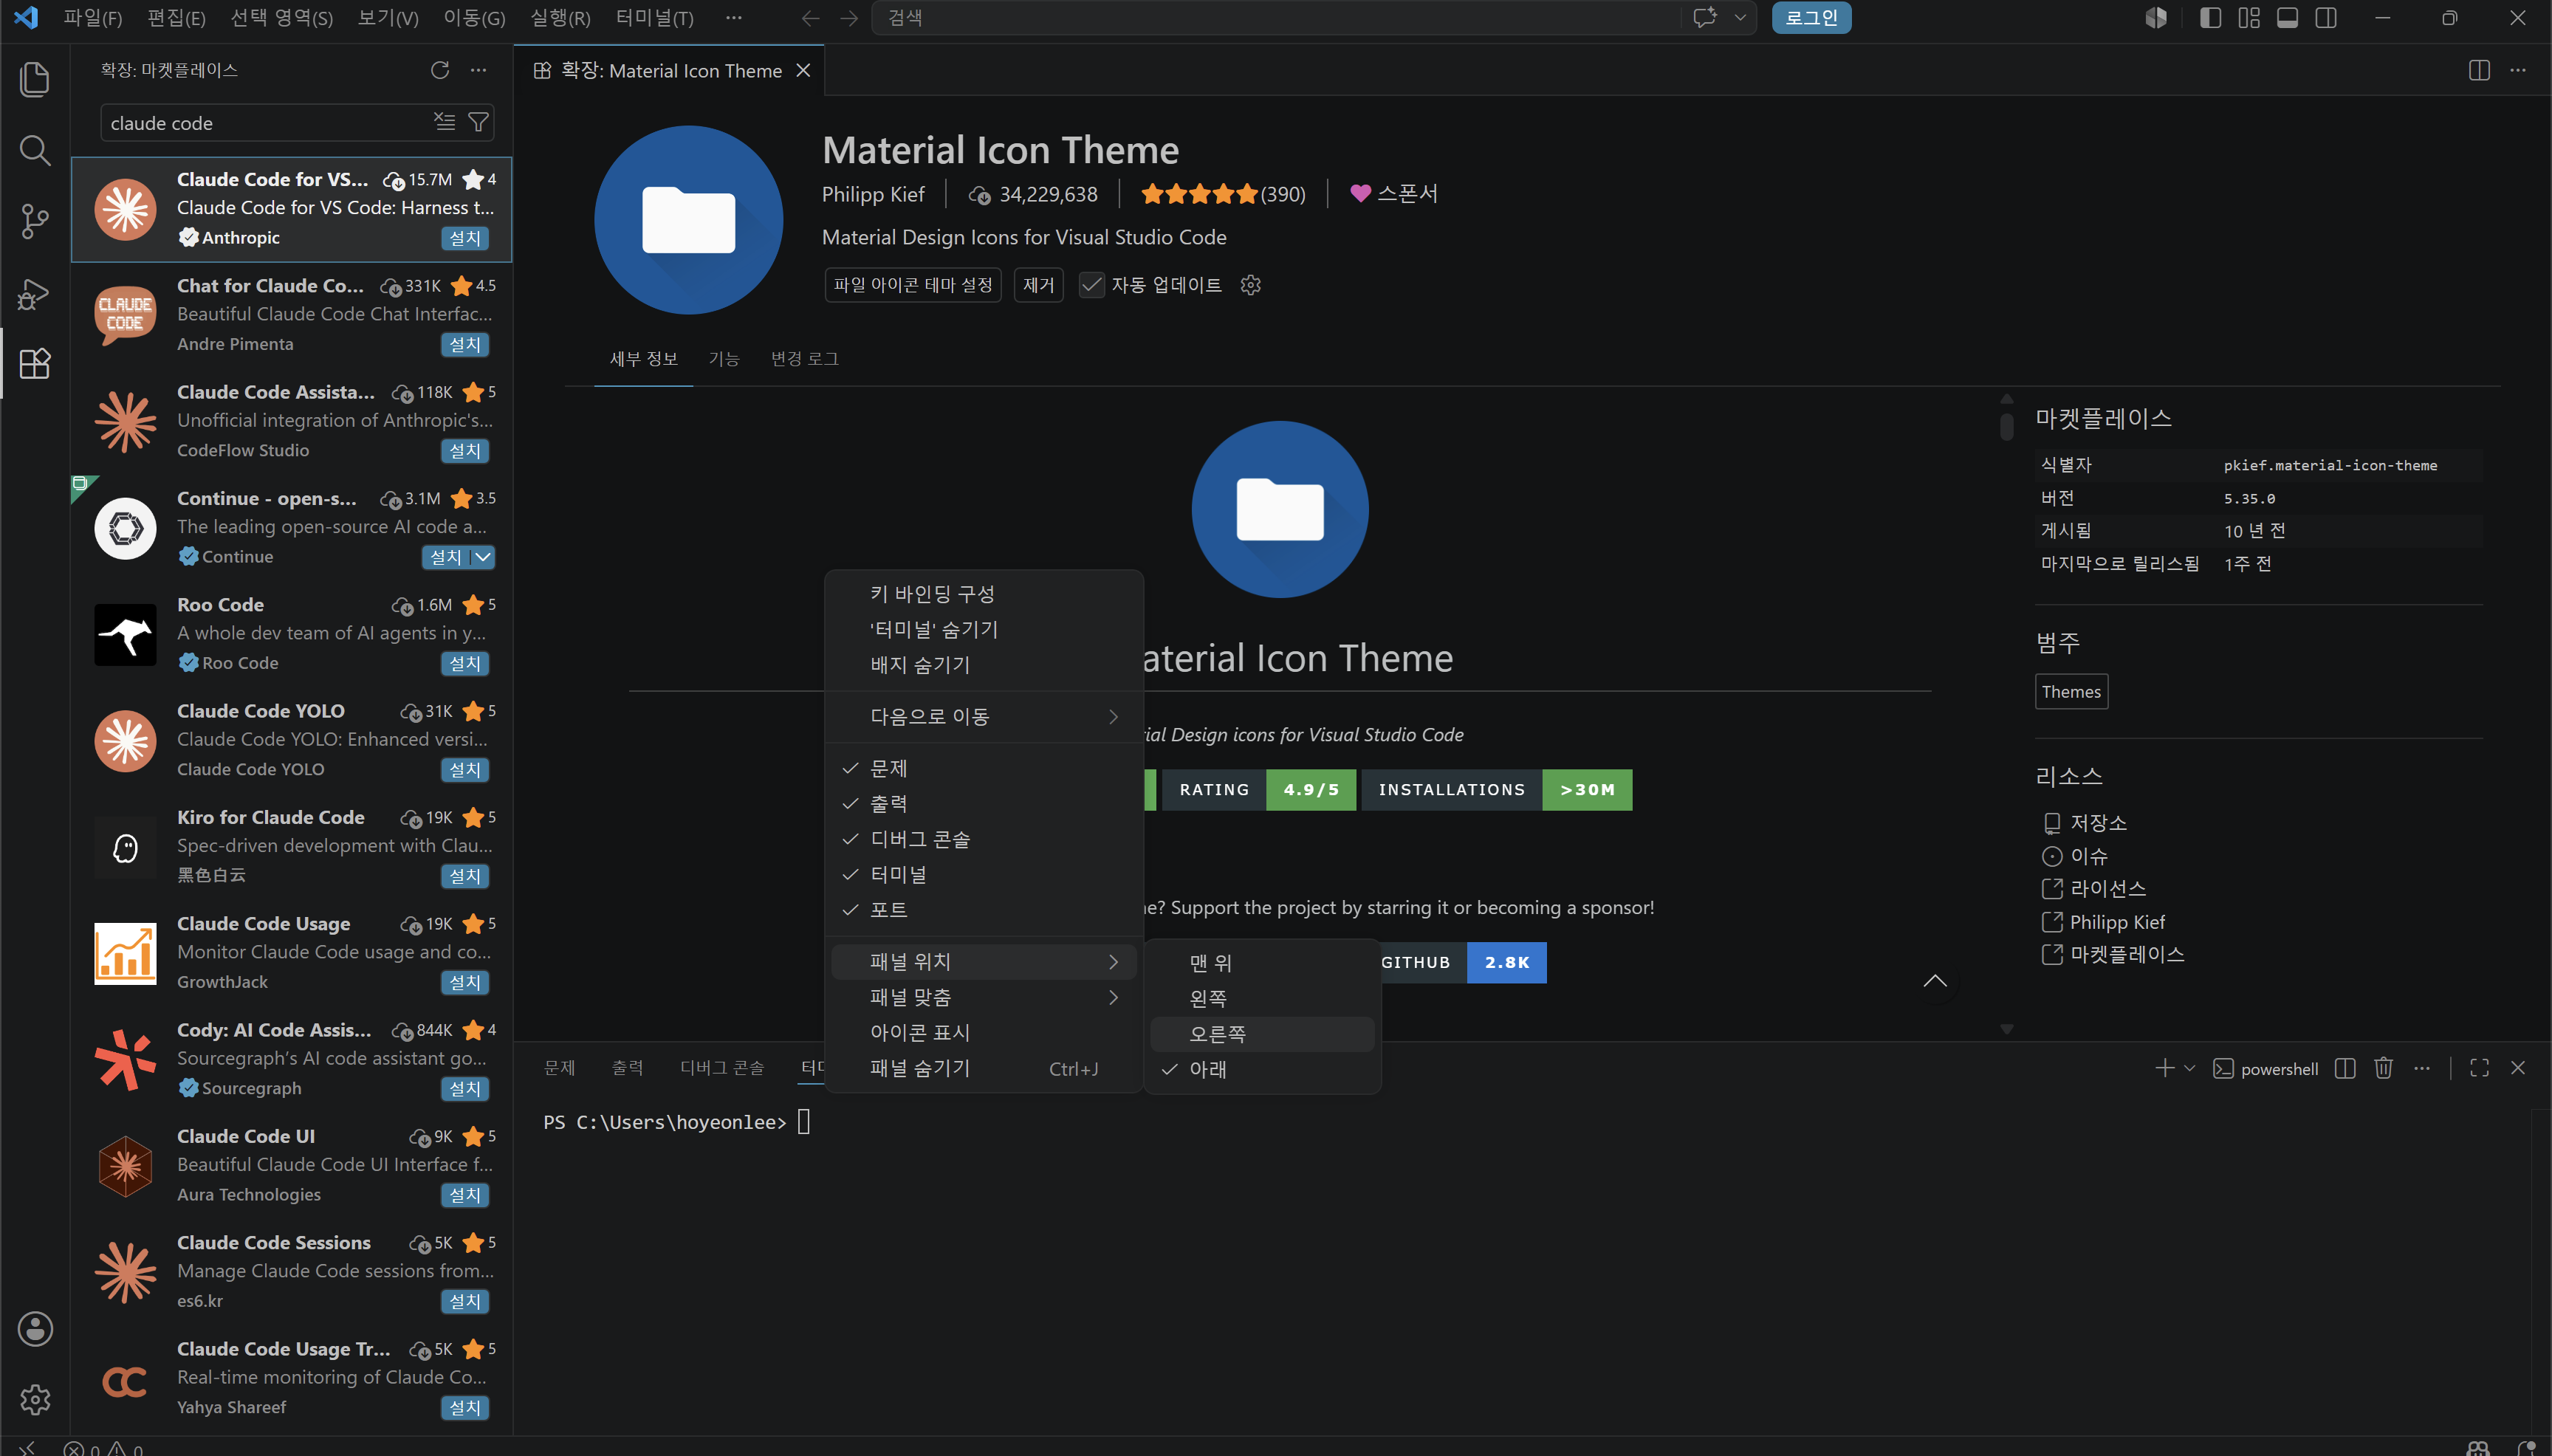Go back with navigation arrow
The width and height of the screenshot is (2552, 1456).
coord(811,18)
